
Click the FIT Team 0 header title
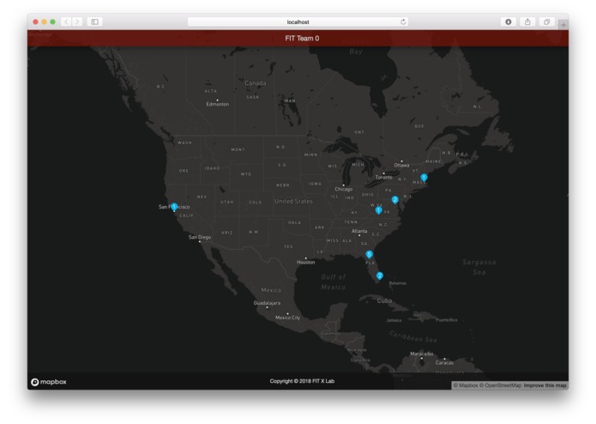[302, 39]
